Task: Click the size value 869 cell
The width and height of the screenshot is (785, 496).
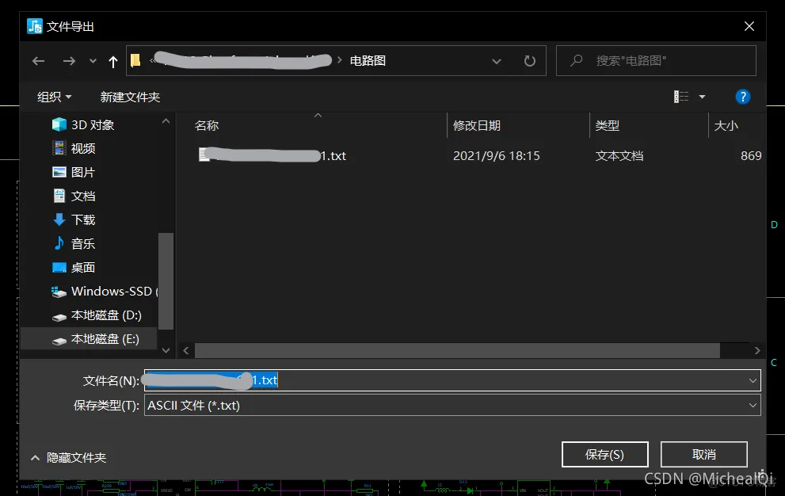Action: pos(751,156)
